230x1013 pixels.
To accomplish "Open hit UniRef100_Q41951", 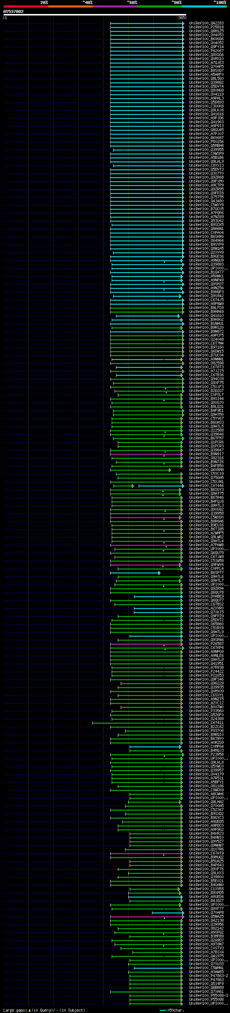I will (x=206, y=663).
